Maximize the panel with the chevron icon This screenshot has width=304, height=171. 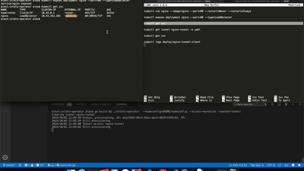293,104
